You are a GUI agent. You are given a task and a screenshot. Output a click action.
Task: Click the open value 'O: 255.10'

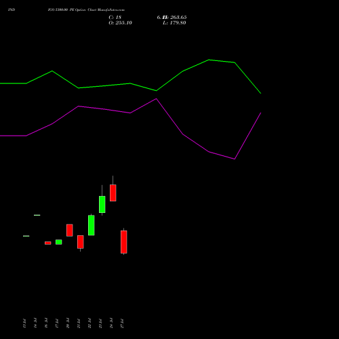[x=120, y=23]
